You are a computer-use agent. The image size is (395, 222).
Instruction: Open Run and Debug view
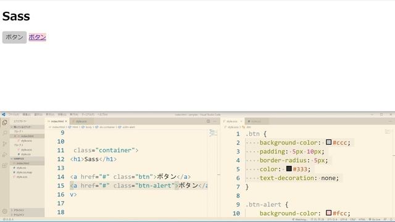click(x=4, y=155)
